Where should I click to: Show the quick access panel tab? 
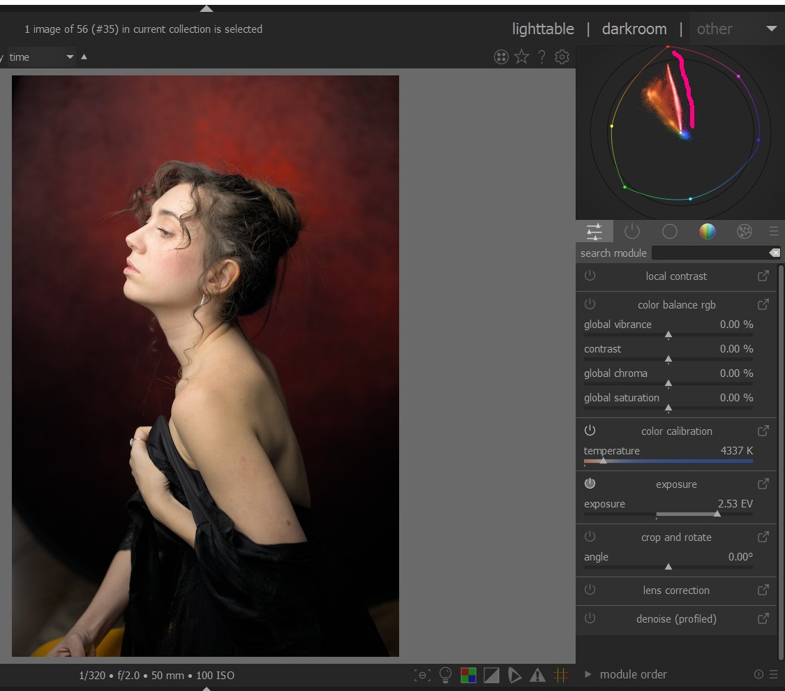pyautogui.click(x=595, y=231)
